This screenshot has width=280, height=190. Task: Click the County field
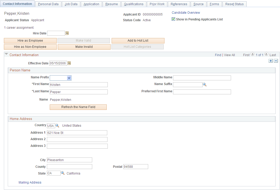[x=69, y=167]
